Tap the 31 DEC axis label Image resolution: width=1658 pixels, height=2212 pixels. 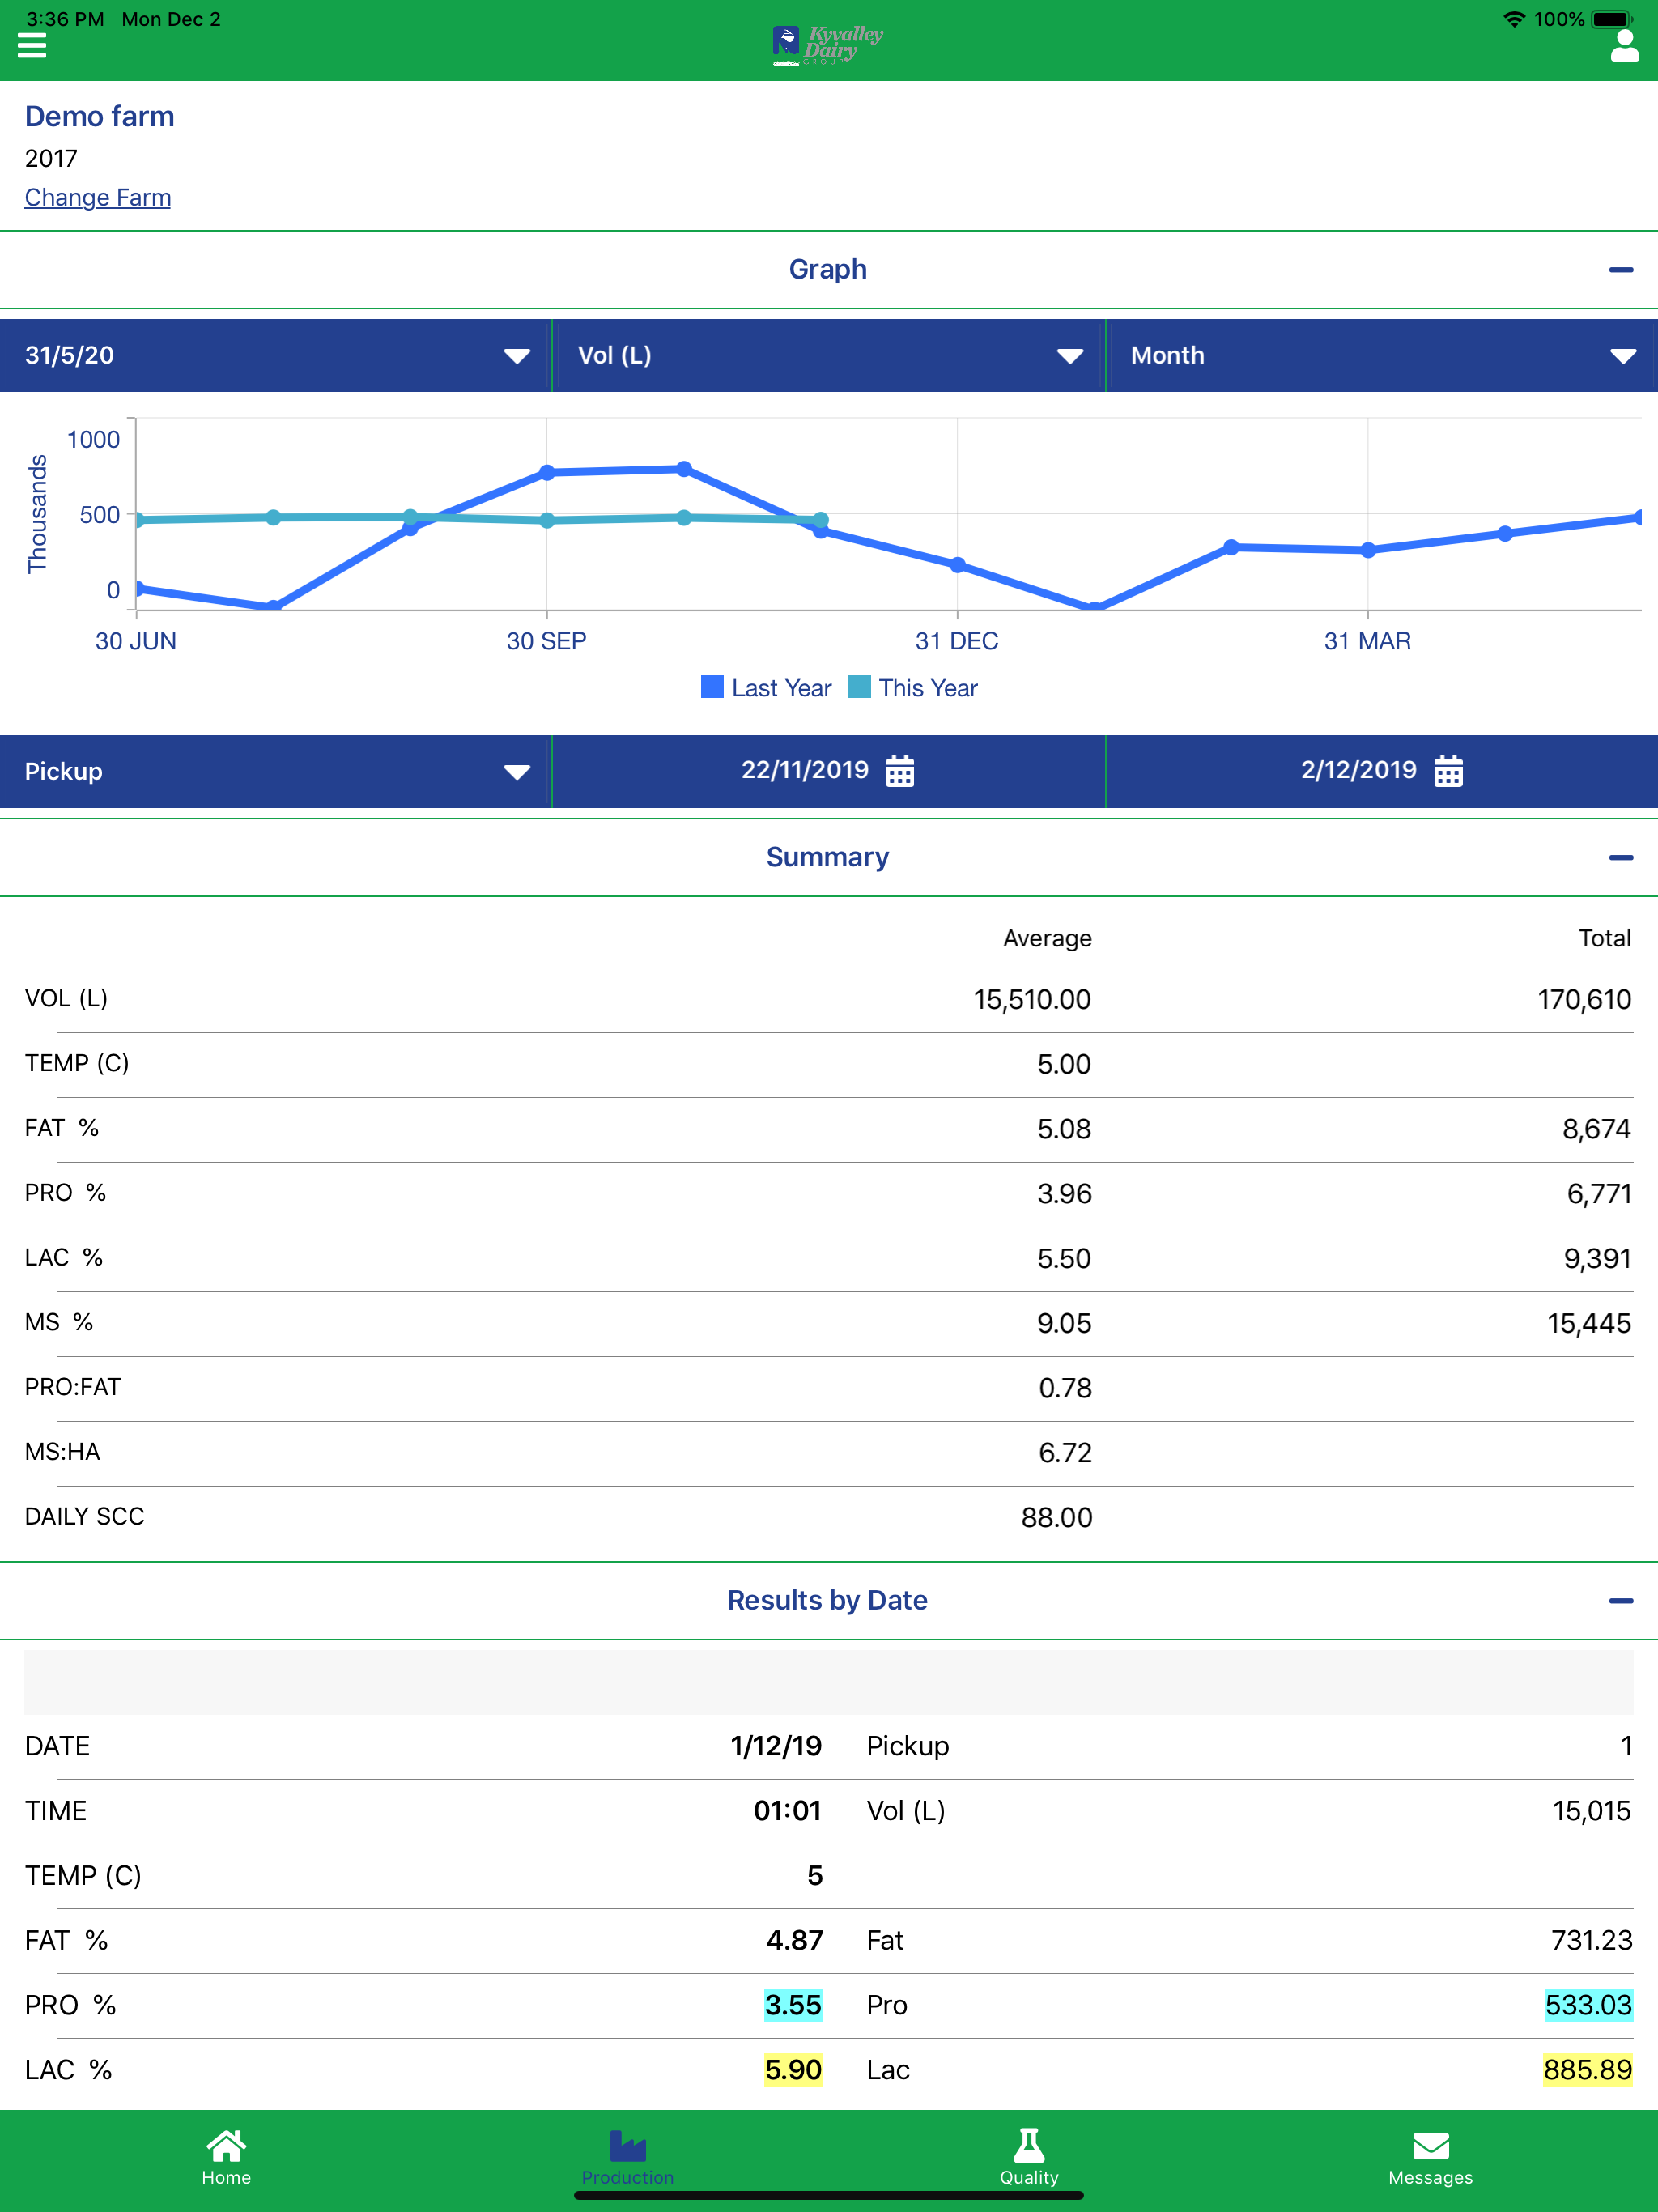(957, 641)
